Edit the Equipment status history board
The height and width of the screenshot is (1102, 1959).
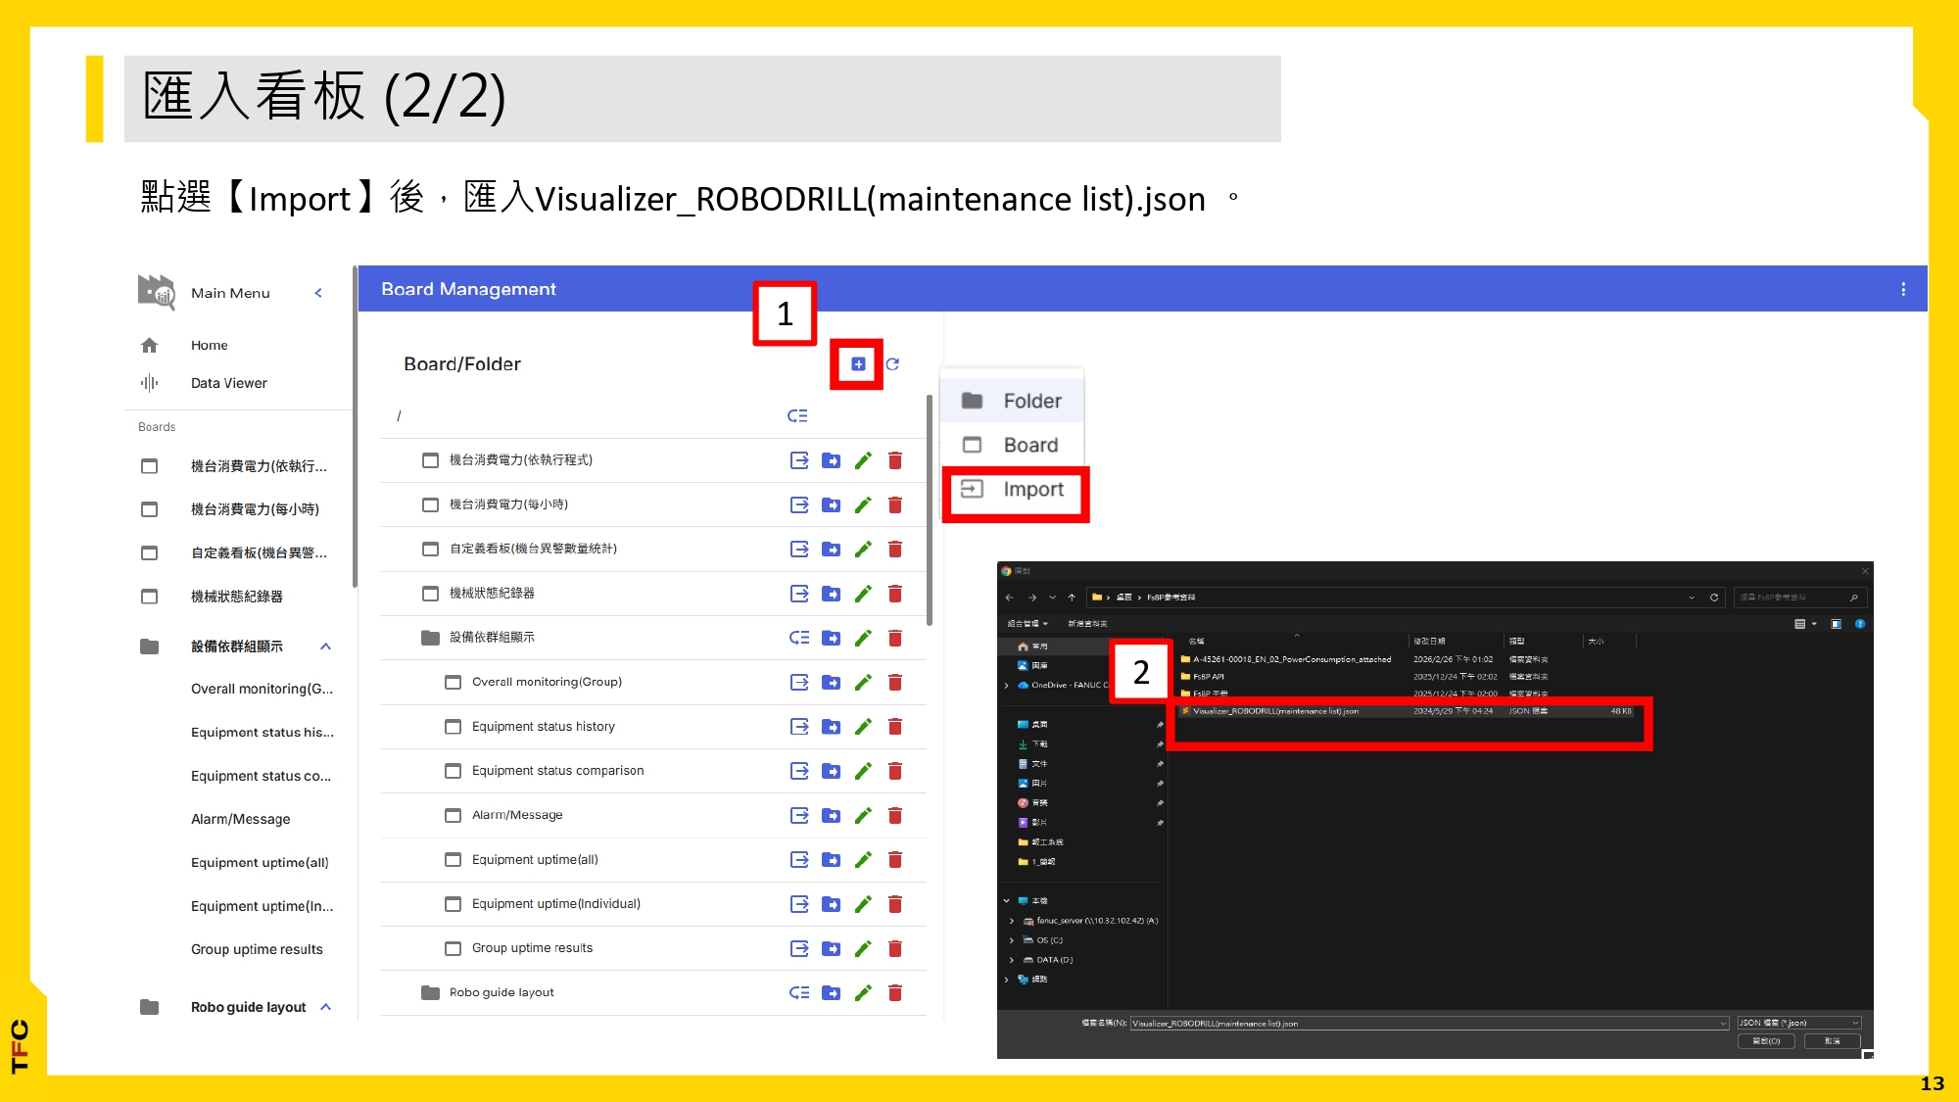(863, 726)
